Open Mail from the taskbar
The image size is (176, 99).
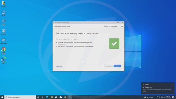tap(61, 97)
